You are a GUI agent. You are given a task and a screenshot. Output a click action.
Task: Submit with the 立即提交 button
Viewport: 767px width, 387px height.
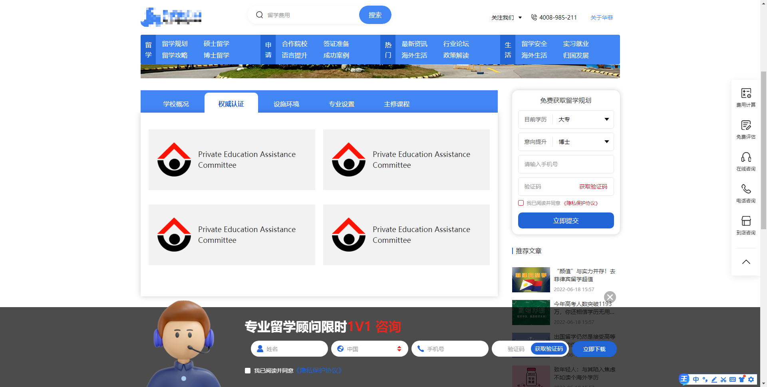coord(566,220)
